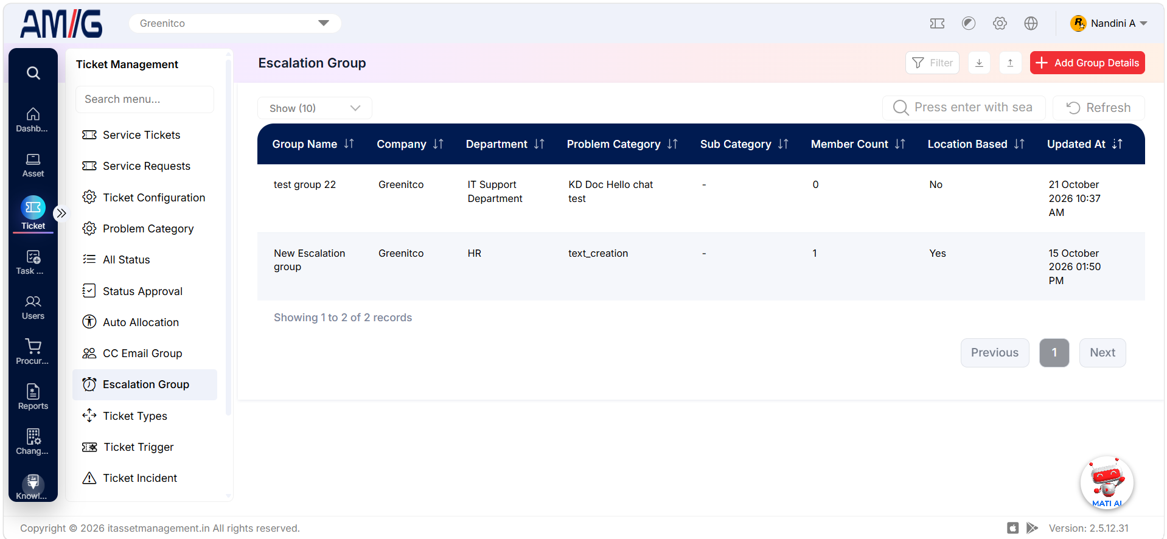
Task: Open Auto Allocation menu item
Action: 145,322
